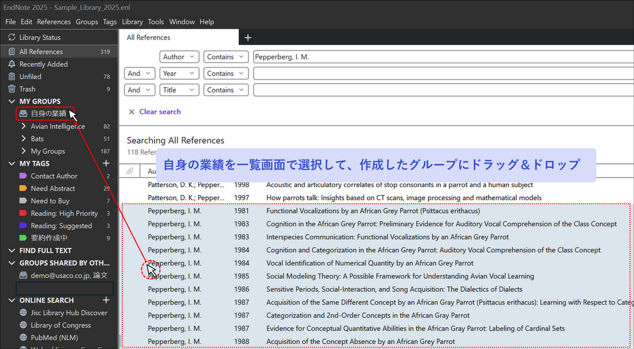Collapse the MY TAGS section

tap(12, 163)
